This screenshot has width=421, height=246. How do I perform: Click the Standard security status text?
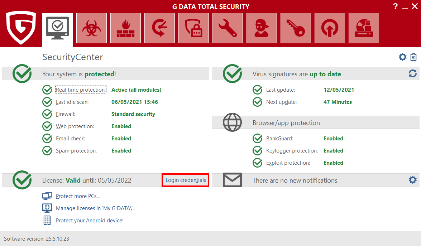click(133, 114)
